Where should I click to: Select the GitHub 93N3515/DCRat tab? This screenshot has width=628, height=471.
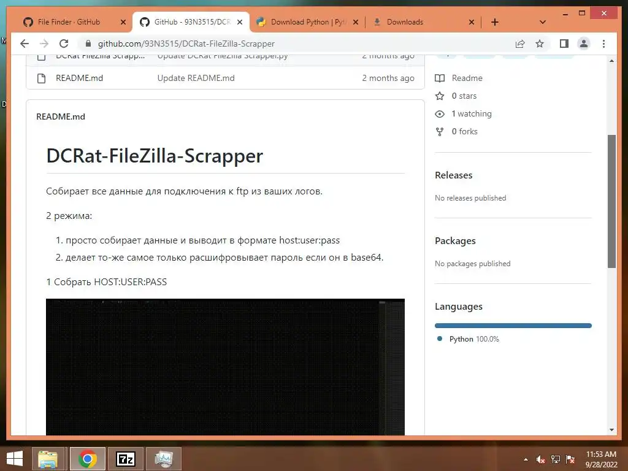pyautogui.click(x=192, y=22)
